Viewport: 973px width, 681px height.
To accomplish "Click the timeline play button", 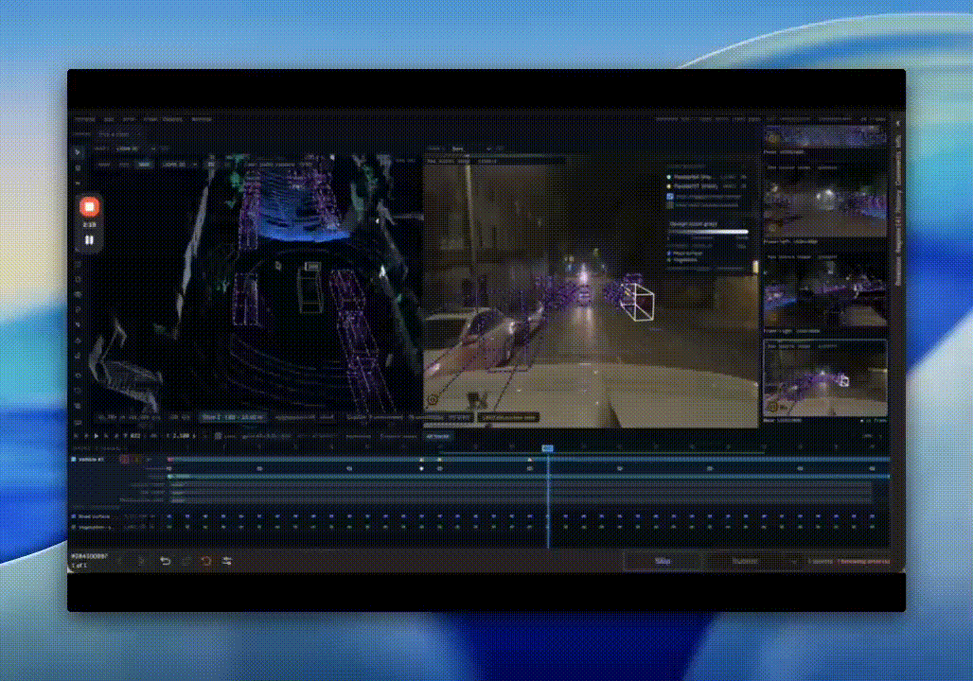I will tap(97, 436).
